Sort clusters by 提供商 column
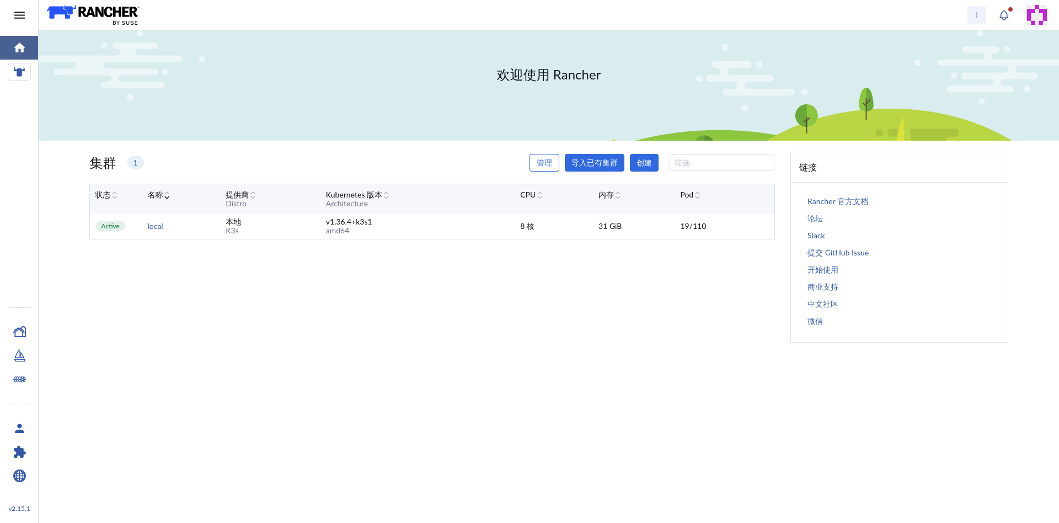This screenshot has width=1059, height=523. [x=240, y=195]
